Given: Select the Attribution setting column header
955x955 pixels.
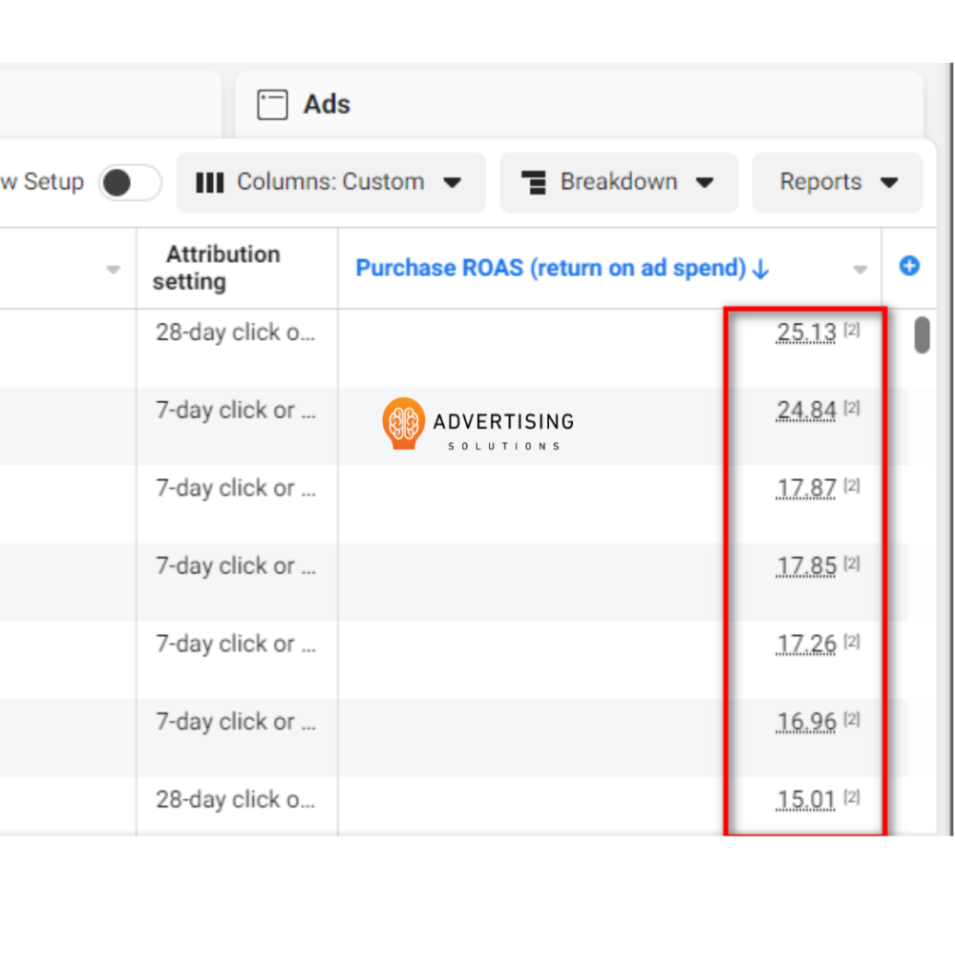Looking at the screenshot, I should click(223, 268).
